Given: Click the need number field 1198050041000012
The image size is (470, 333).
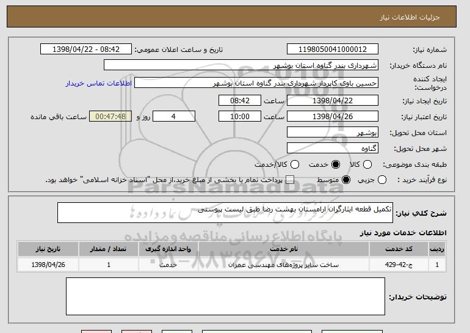Looking at the screenshot, I should pos(333,49).
